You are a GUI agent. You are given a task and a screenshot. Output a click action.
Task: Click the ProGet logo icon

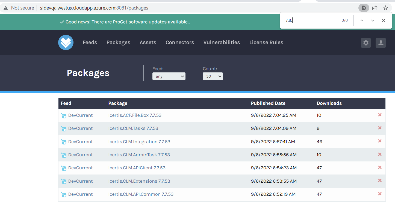tap(66, 42)
